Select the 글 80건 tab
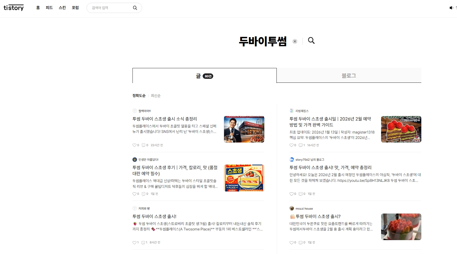Screen dimensions: 457x254 204,76
